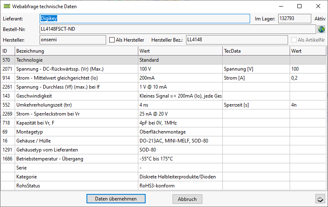Click the Hersteller Bez. field with LL4148
This screenshot has width=328, height=207.
click(x=237, y=40)
